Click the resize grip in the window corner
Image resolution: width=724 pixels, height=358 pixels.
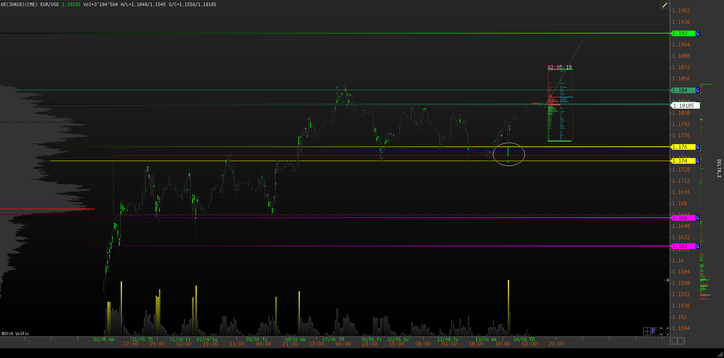(720, 354)
